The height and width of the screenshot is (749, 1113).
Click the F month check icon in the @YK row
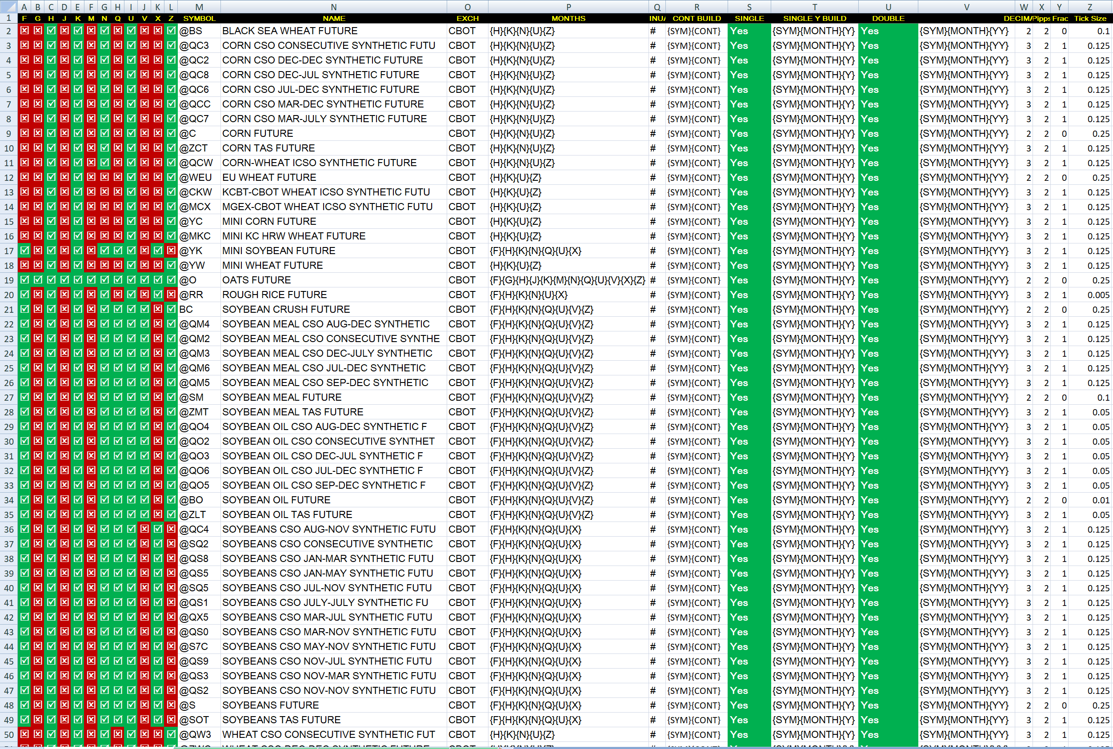tap(24, 250)
